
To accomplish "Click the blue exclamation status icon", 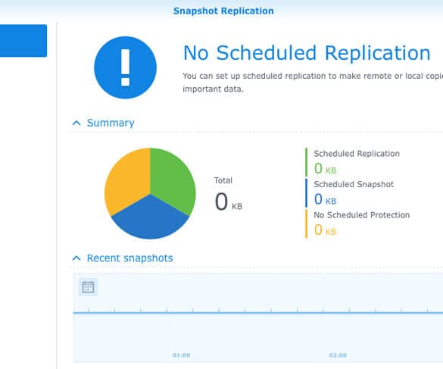I will [125, 67].
